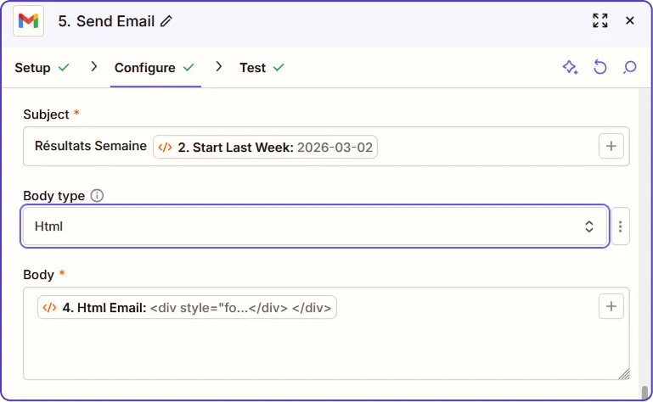
Task: Click the Body field resize handle
Action: [x=624, y=374]
